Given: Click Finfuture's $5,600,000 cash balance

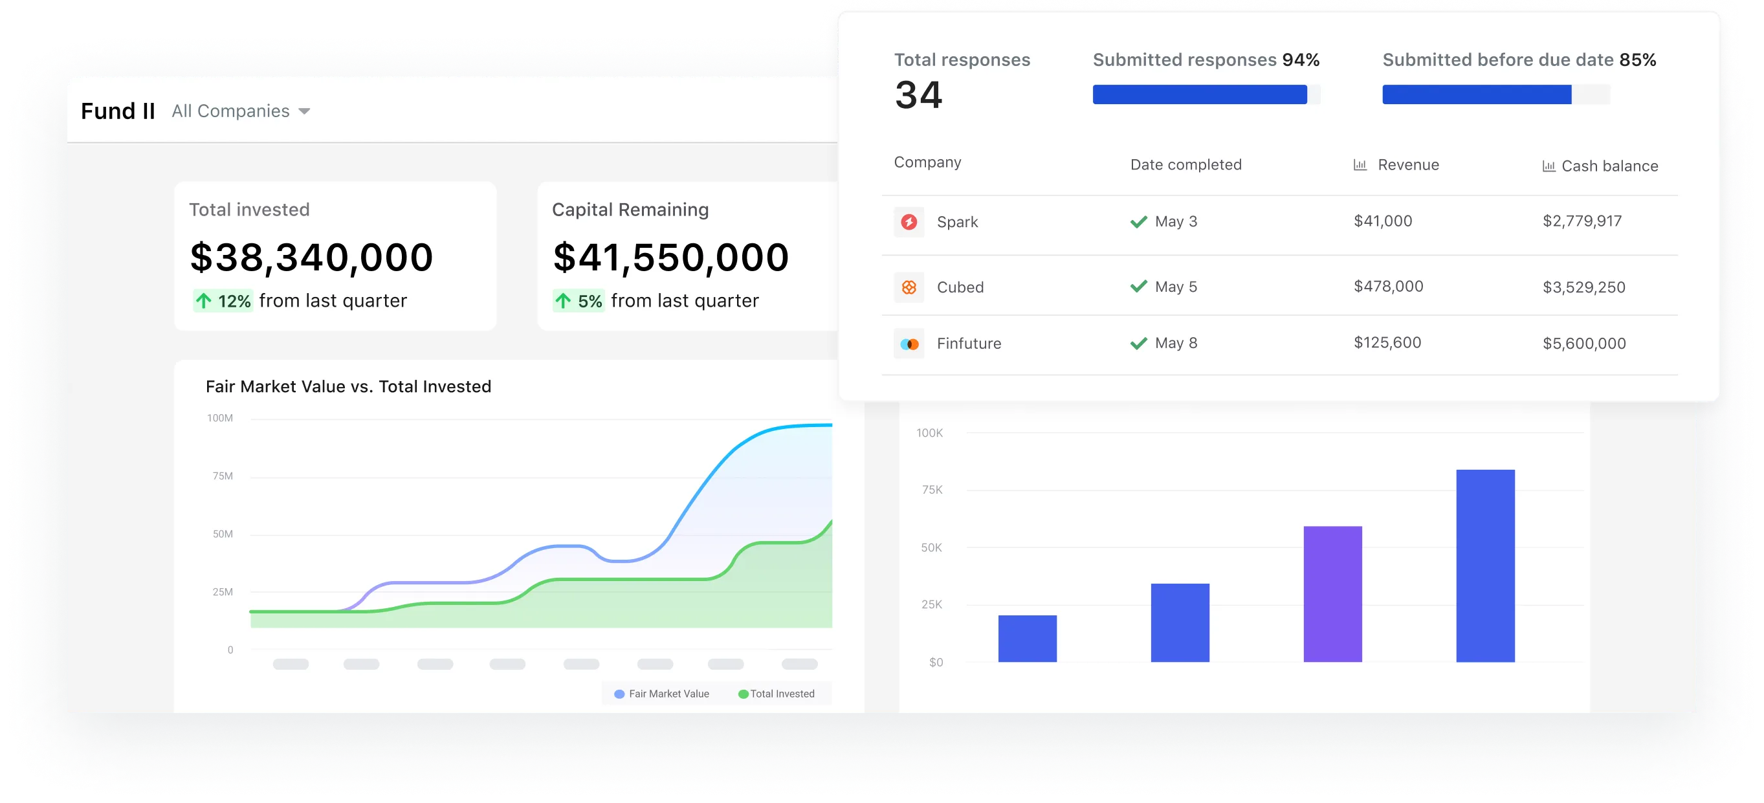Looking at the screenshot, I should click(1584, 344).
